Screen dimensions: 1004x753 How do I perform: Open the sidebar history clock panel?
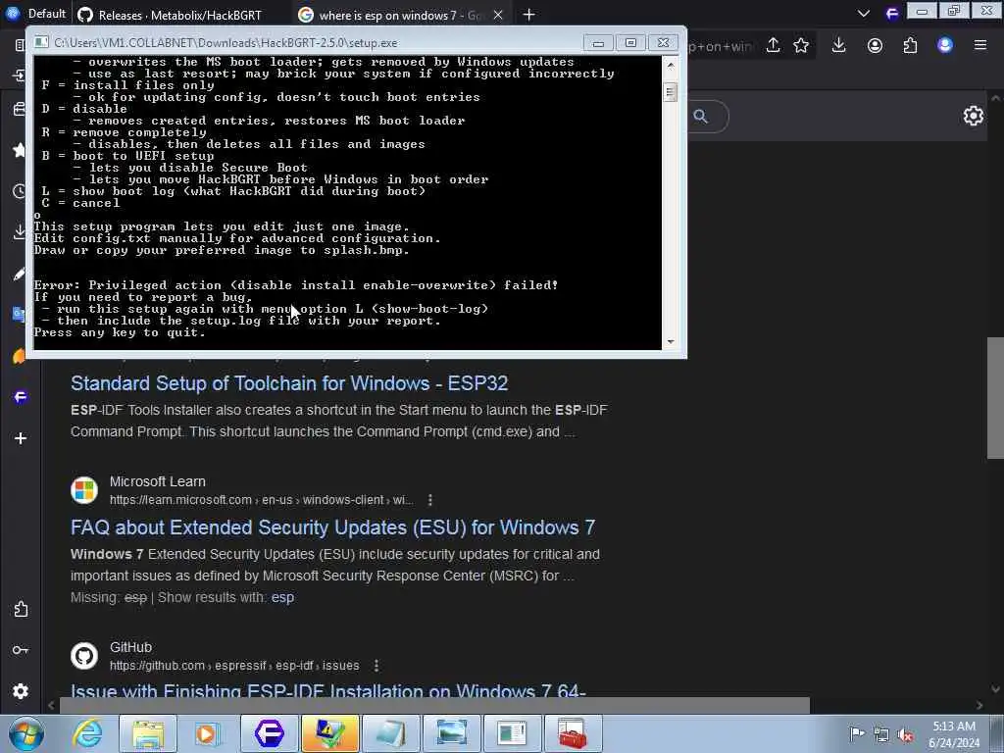[20, 191]
